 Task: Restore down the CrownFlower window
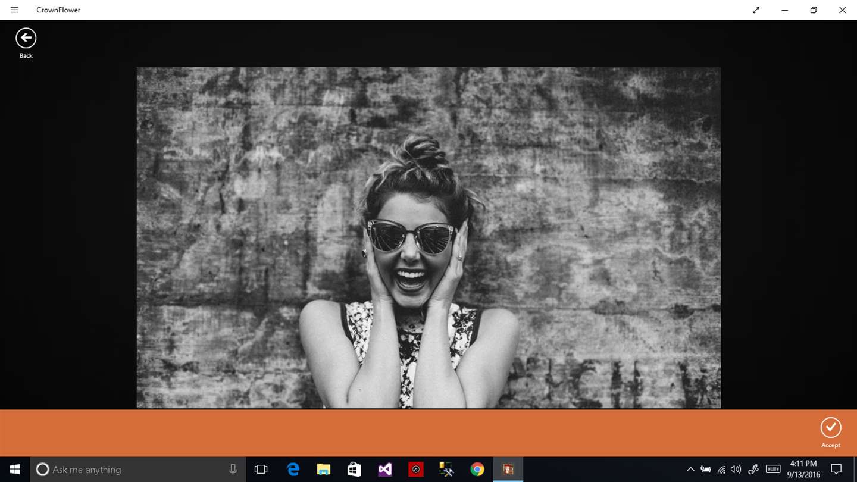click(814, 10)
